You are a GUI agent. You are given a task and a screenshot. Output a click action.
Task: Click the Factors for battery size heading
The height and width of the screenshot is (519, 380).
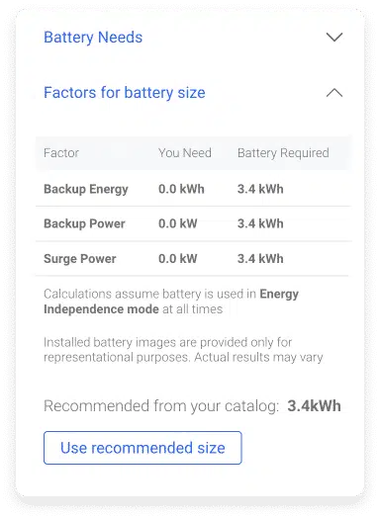click(125, 93)
